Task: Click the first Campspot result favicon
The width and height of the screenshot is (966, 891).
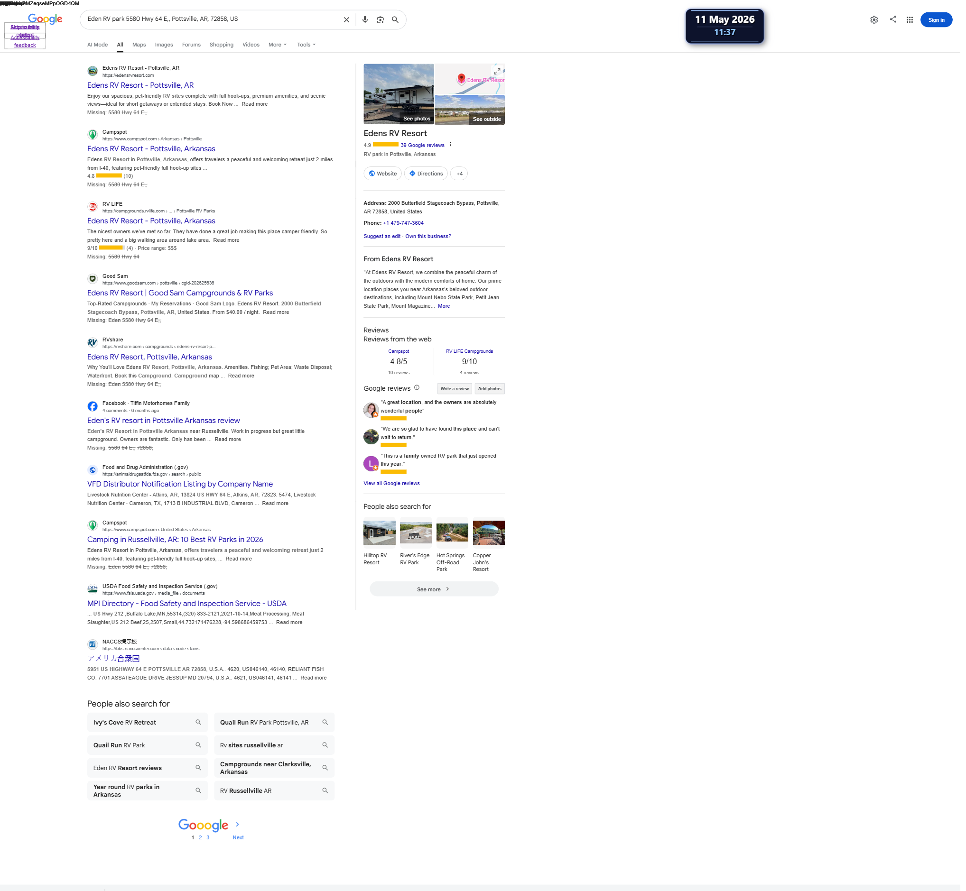Action: click(x=93, y=136)
